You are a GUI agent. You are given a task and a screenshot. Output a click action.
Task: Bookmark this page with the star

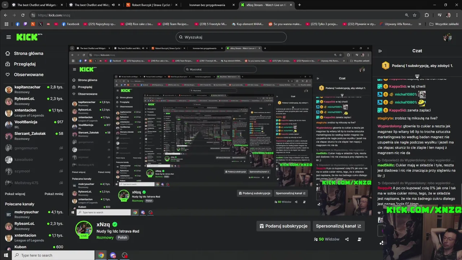coord(415,15)
